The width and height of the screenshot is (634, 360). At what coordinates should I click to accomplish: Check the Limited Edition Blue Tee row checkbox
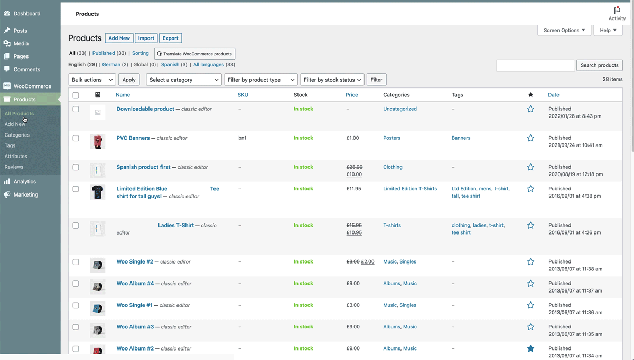76,189
